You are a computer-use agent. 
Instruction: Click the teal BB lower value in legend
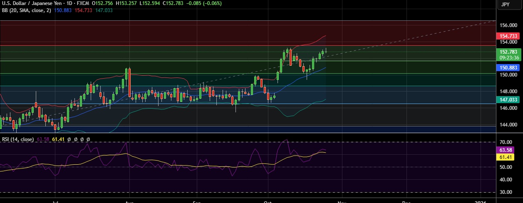point(102,10)
